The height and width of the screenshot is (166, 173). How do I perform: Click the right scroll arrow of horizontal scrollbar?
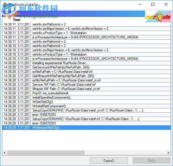coord(168,153)
